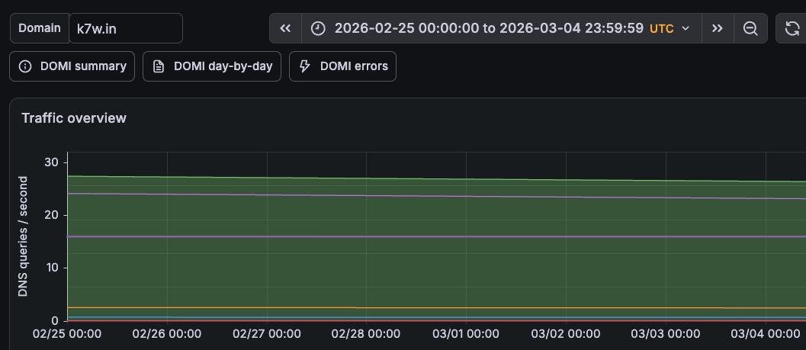The width and height of the screenshot is (806, 350).
Task: Click the 03/03 00:00 x-axis label
Action: 666,333
